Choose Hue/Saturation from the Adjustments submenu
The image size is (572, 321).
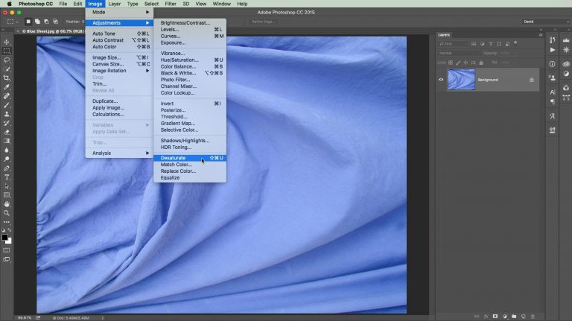[177, 60]
